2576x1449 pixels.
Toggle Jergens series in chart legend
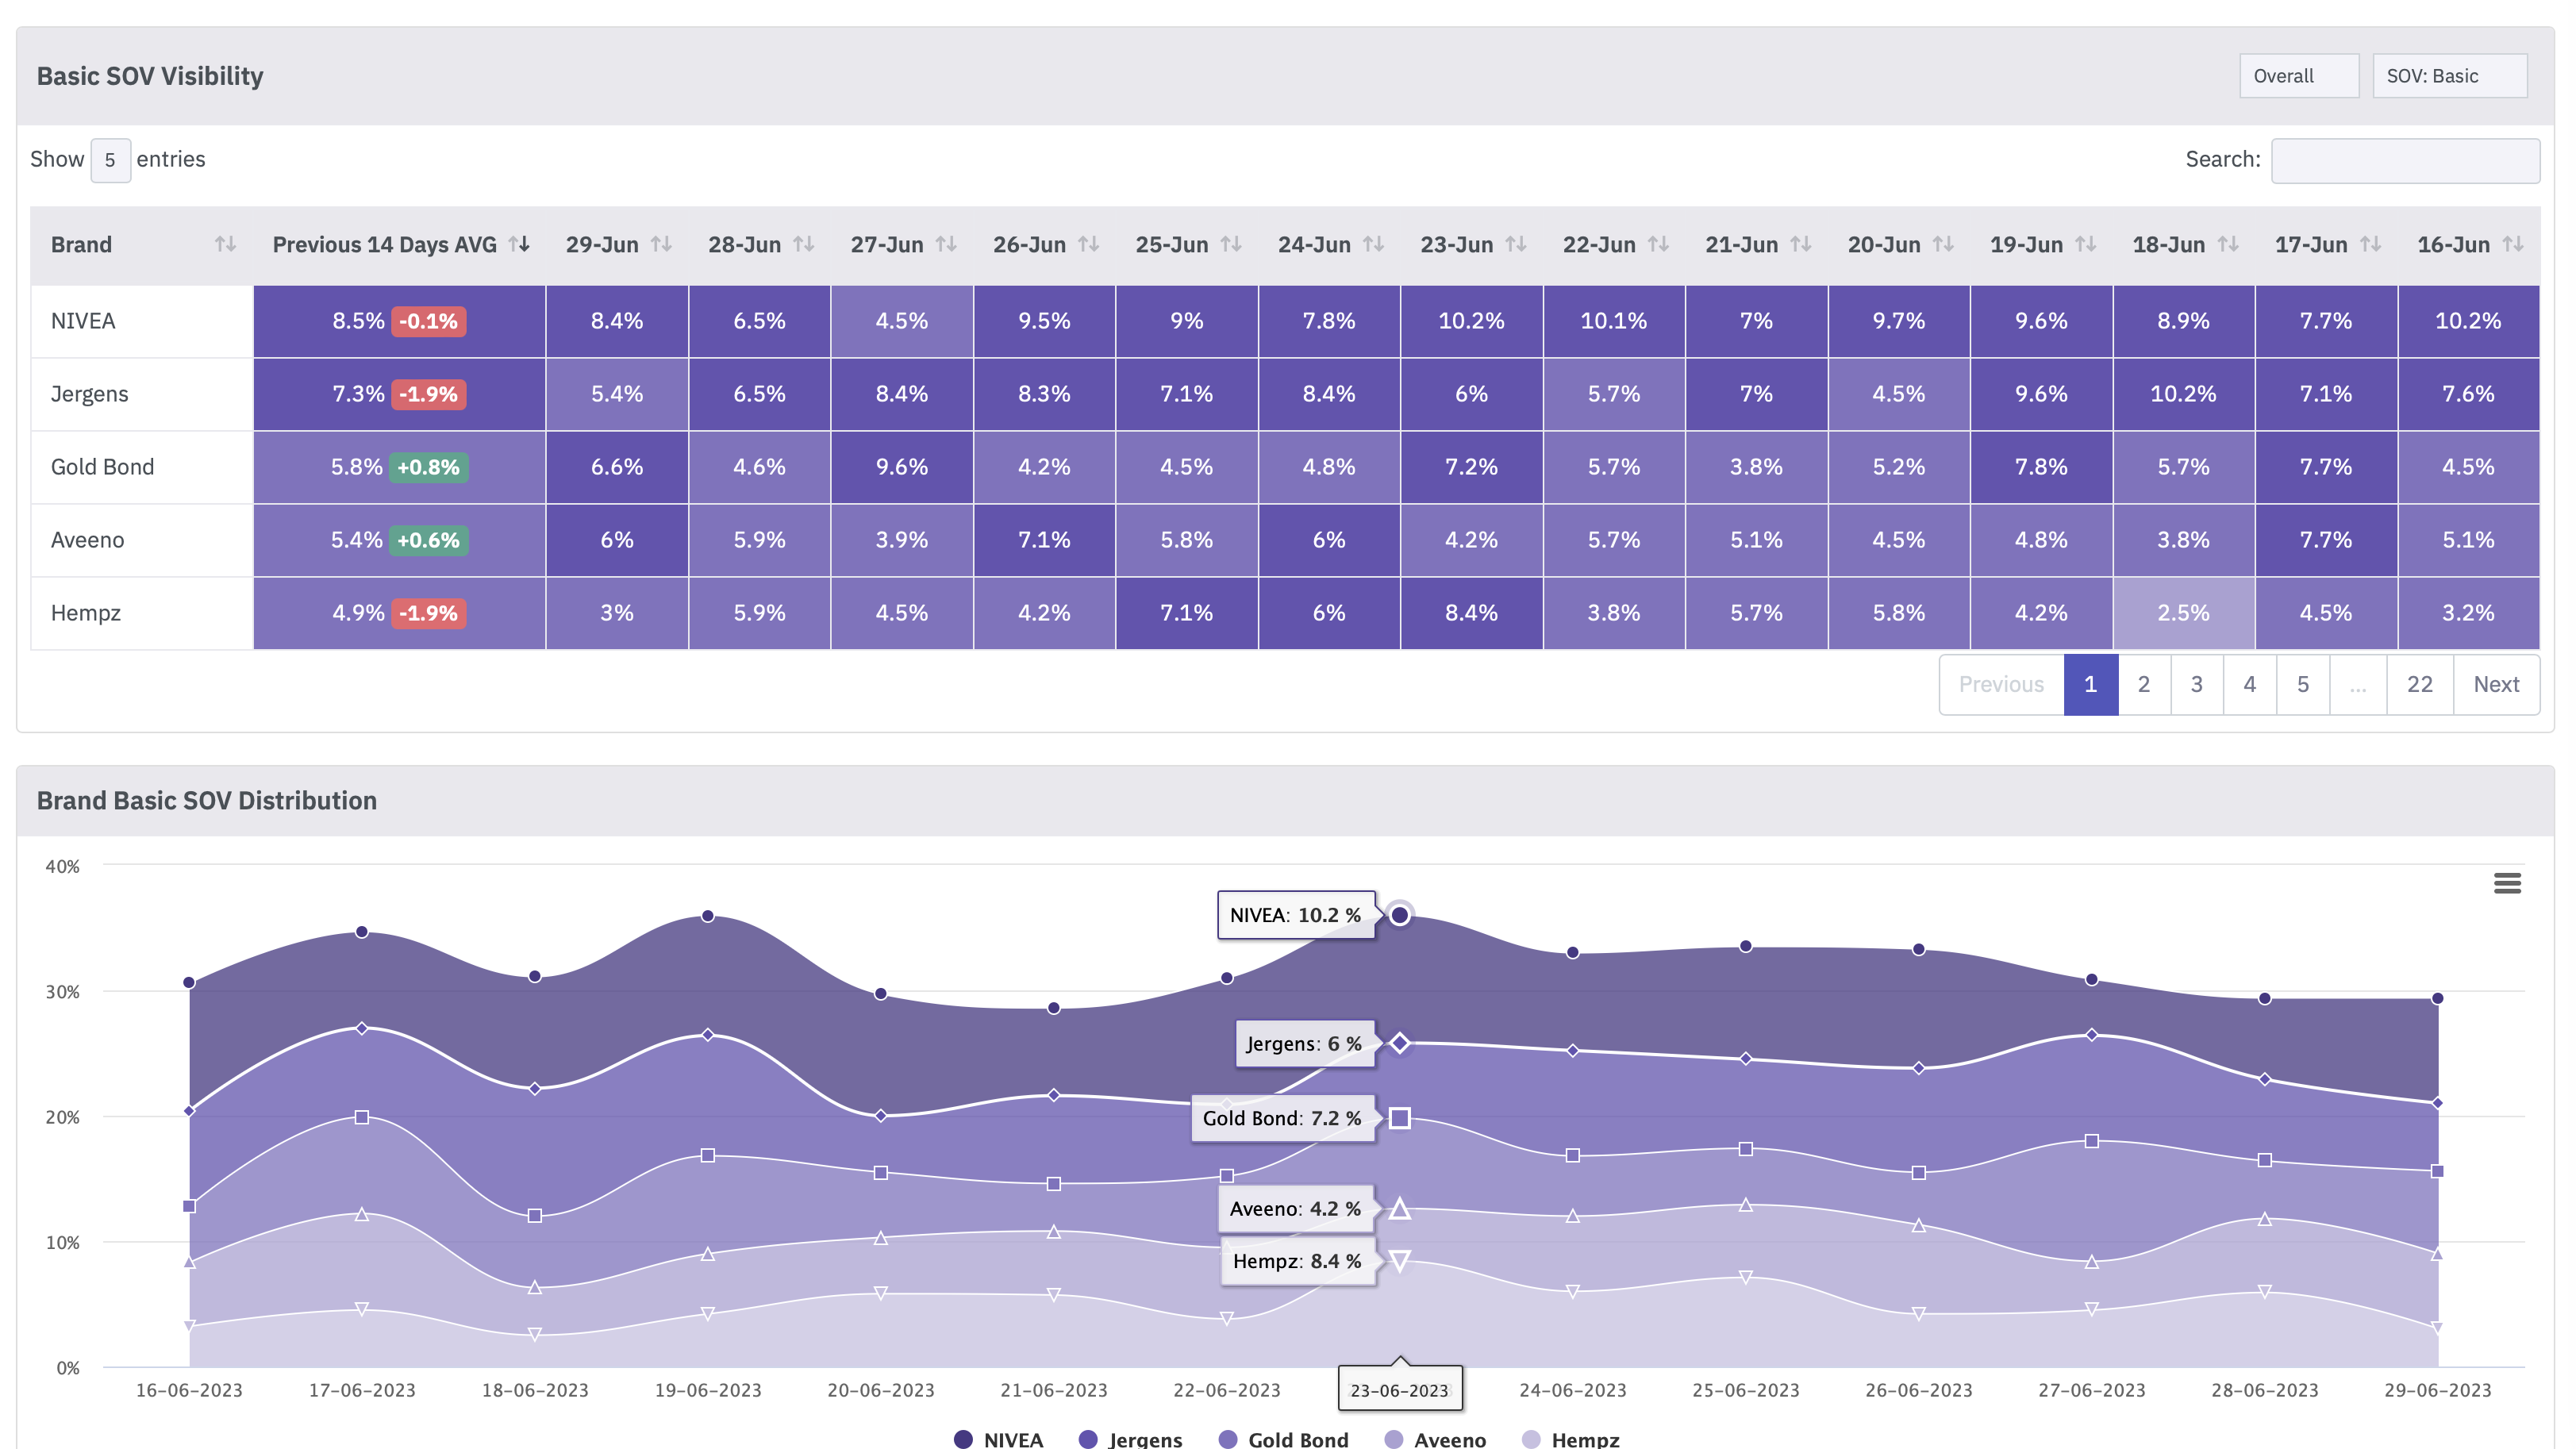(1131, 1439)
